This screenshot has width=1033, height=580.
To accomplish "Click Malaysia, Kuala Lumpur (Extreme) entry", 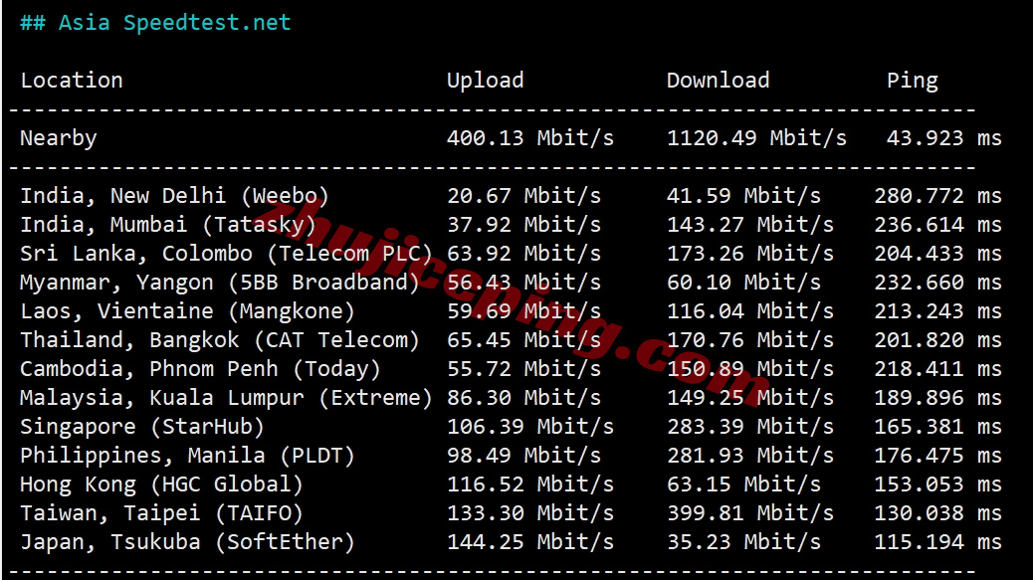I will pyautogui.click(x=511, y=398).
